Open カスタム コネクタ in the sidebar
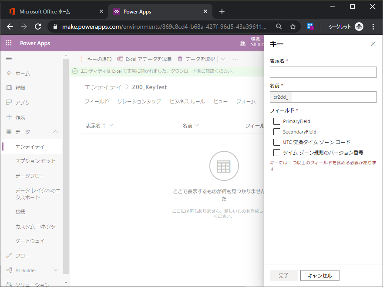Image resolution: width=383 pixels, height=287 pixels. coord(36,226)
